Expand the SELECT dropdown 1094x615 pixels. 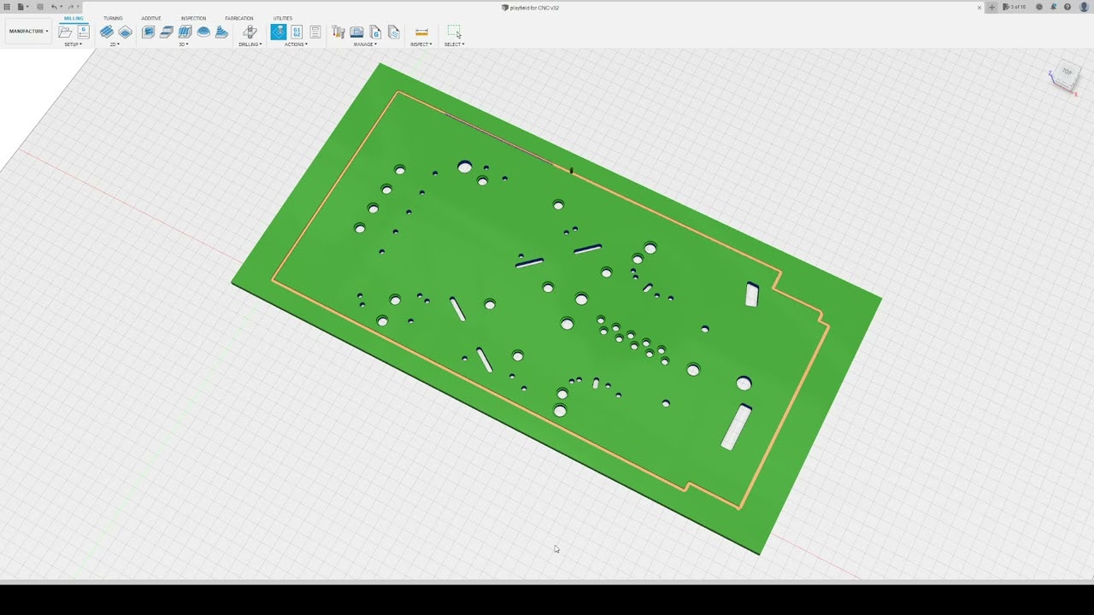[x=455, y=44]
